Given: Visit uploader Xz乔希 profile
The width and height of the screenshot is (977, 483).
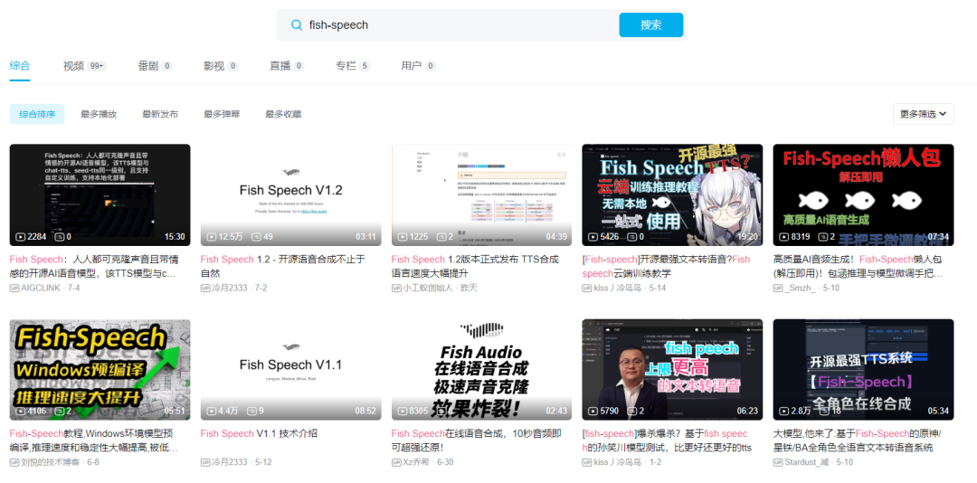Looking at the screenshot, I should 417,462.
